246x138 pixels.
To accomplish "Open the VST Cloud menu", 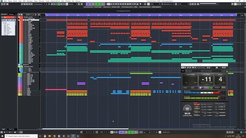I will [68, 1].
